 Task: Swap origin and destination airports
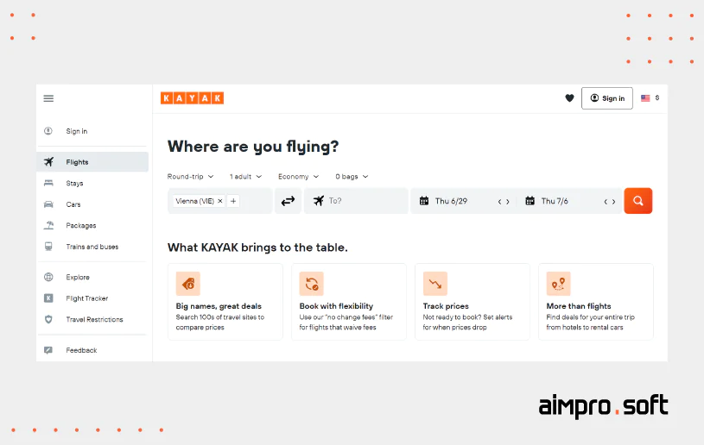pyautogui.click(x=288, y=201)
